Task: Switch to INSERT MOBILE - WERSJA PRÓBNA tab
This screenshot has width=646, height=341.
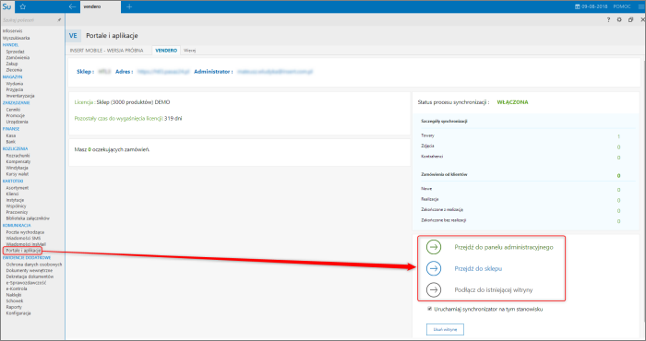Action: (106, 50)
